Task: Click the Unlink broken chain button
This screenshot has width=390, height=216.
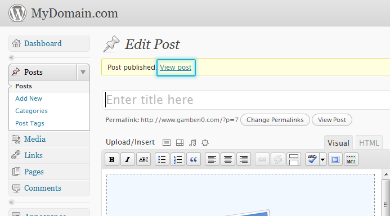Action: pyautogui.click(x=278, y=159)
